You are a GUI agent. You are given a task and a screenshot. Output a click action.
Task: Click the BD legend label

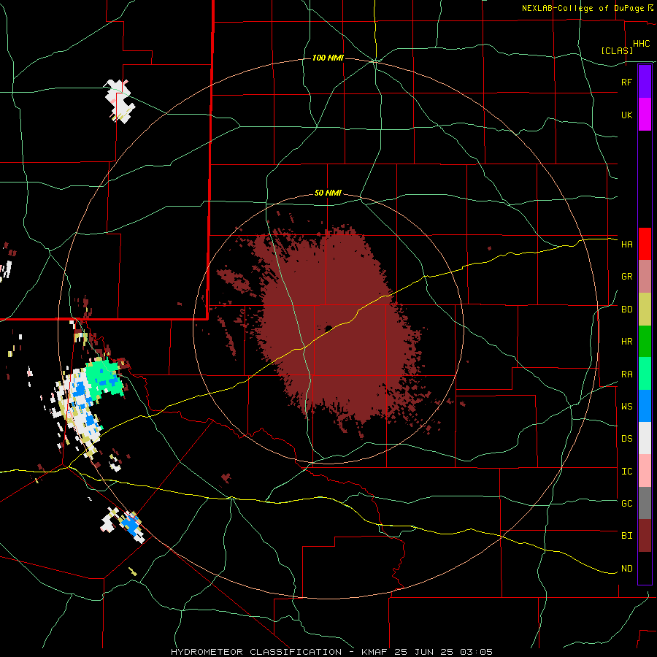click(x=626, y=310)
